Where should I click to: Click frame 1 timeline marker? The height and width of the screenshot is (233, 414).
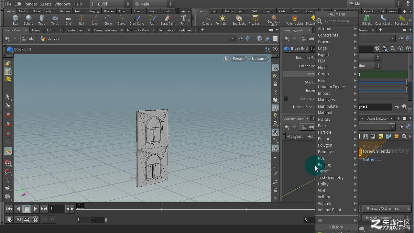click(x=80, y=205)
